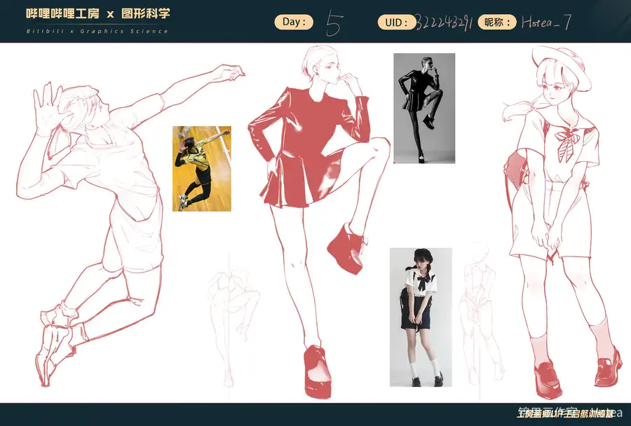Click the striped bow tie on sailor drawing

click(567, 143)
